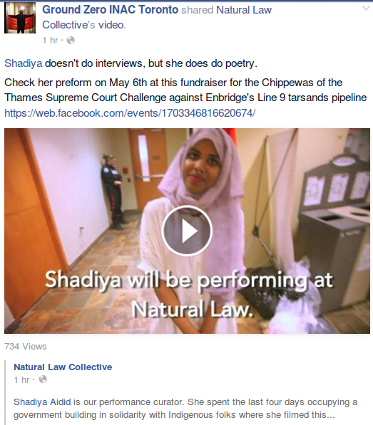Screen dimensions: 373x425
Task: Click the Shadiya tagged name in post text
Action: [x=24, y=63]
